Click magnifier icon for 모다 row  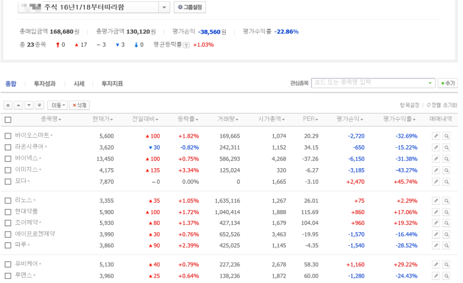tap(446, 181)
